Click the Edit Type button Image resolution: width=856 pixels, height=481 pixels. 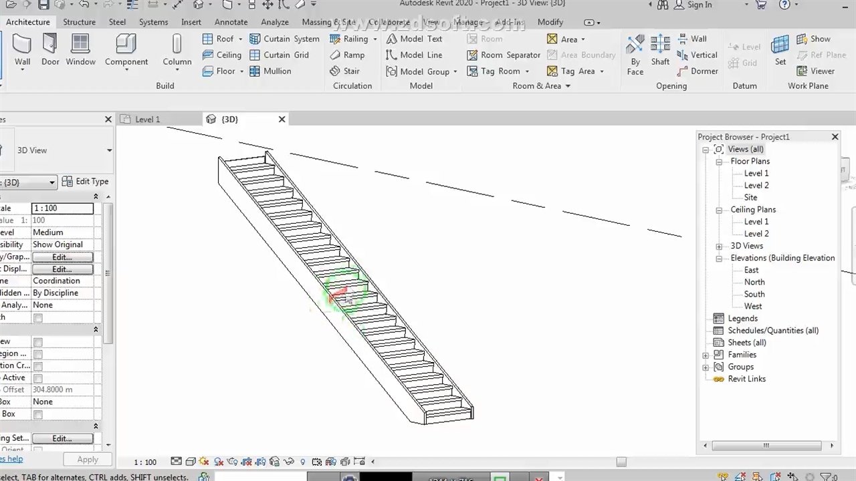[85, 182]
